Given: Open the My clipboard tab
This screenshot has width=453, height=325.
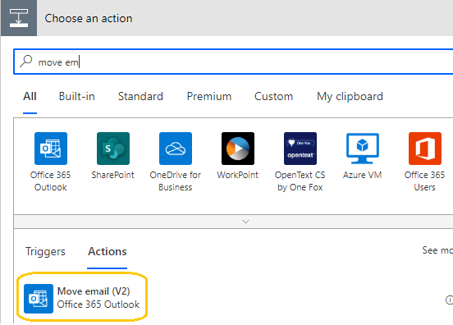Looking at the screenshot, I should coord(350,97).
